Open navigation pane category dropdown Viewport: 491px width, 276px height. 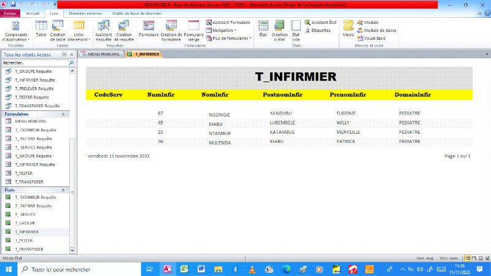point(64,55)
